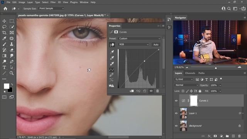
Task: Select the Move tool
Action: 4,21
